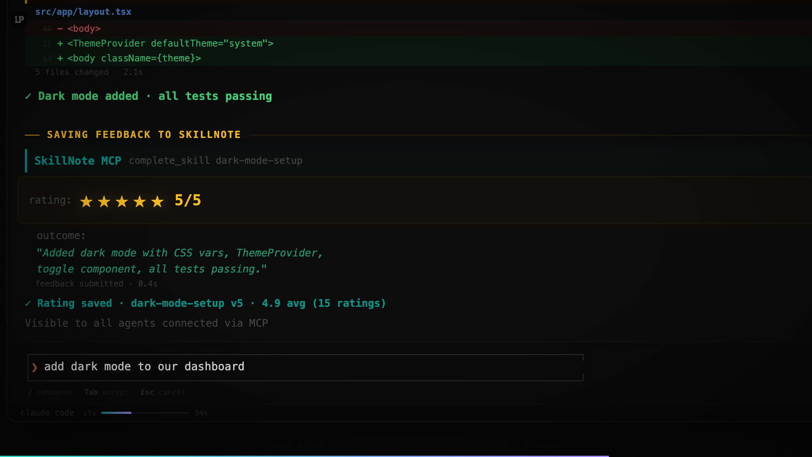Click the src/app/layout.tsx file path
Viewport: 812px width, 457px height.
[x=83, y=12]
